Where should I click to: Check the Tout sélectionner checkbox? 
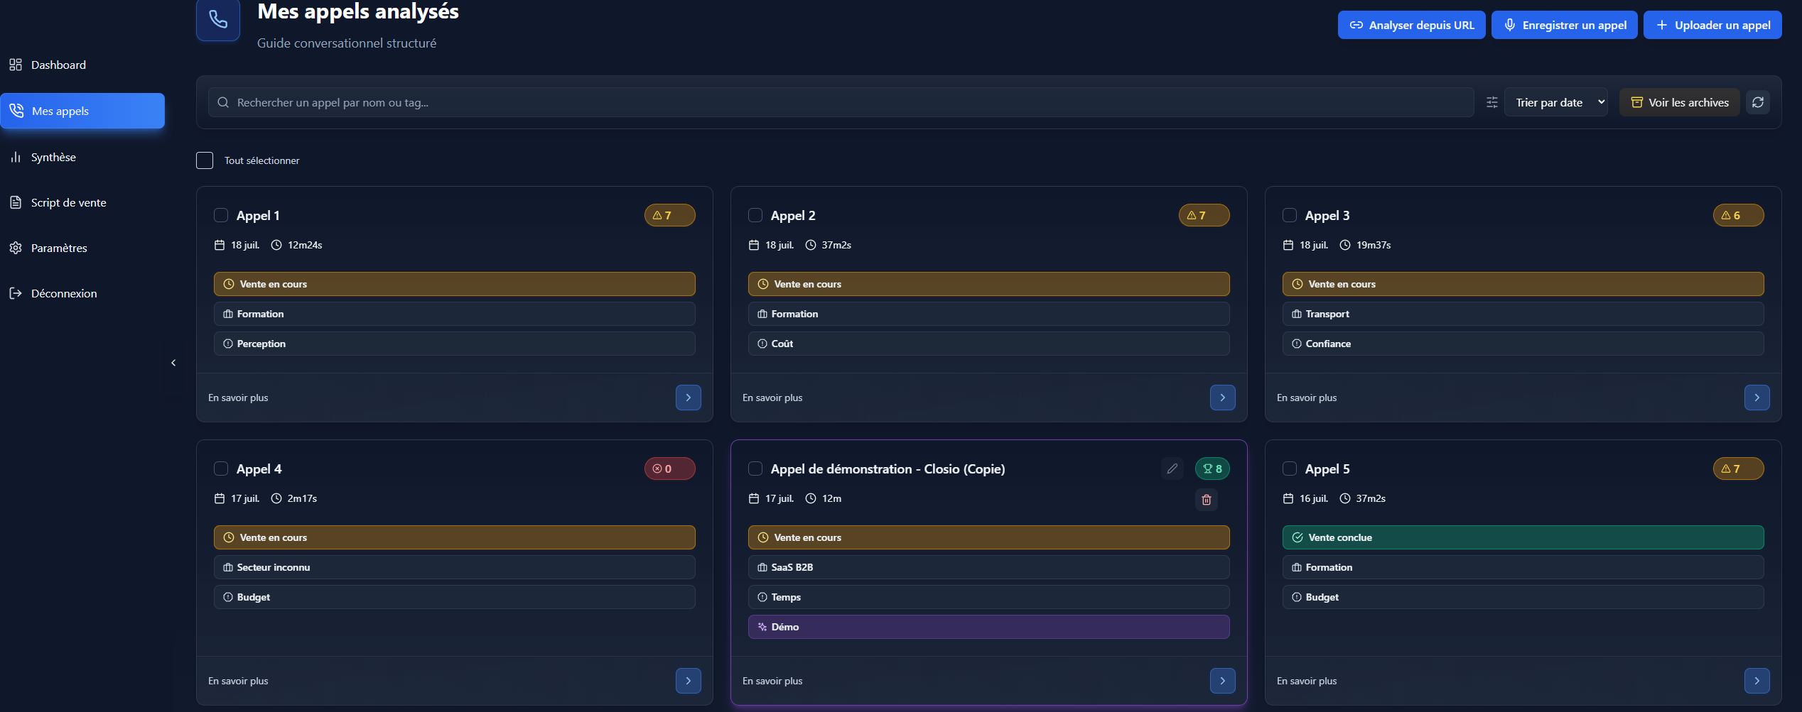(205, 160)
